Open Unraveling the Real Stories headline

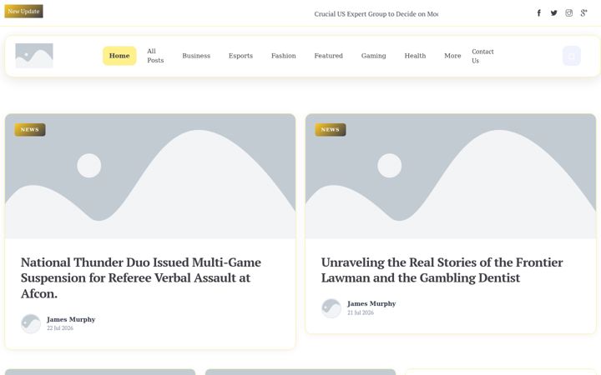pos(442,270)
